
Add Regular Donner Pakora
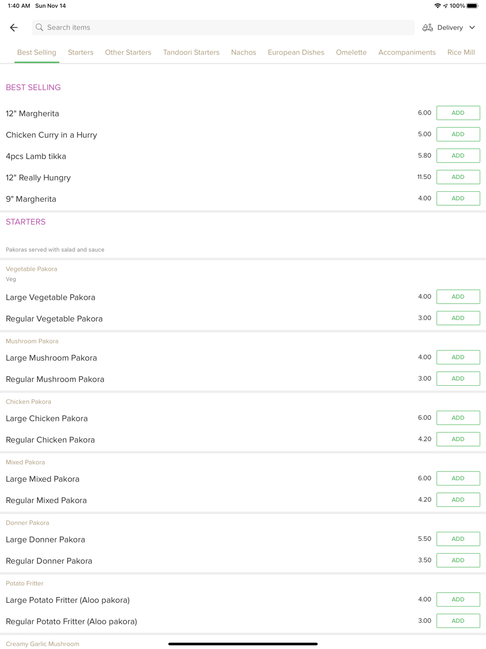458,560
